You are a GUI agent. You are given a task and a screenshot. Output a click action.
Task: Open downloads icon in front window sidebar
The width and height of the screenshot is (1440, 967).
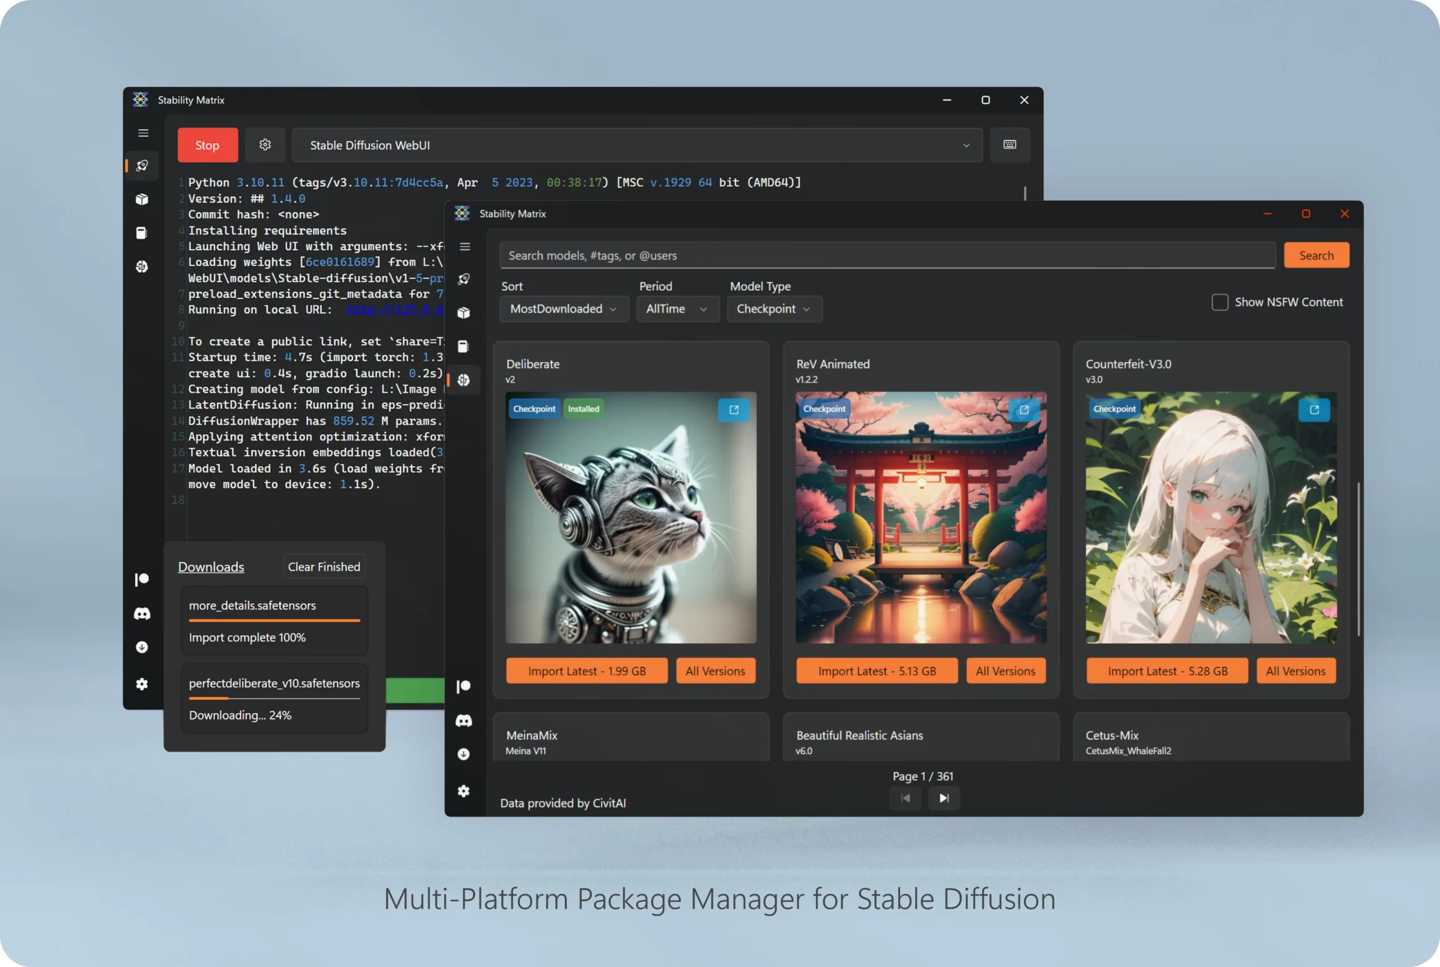tap(463, 754)
